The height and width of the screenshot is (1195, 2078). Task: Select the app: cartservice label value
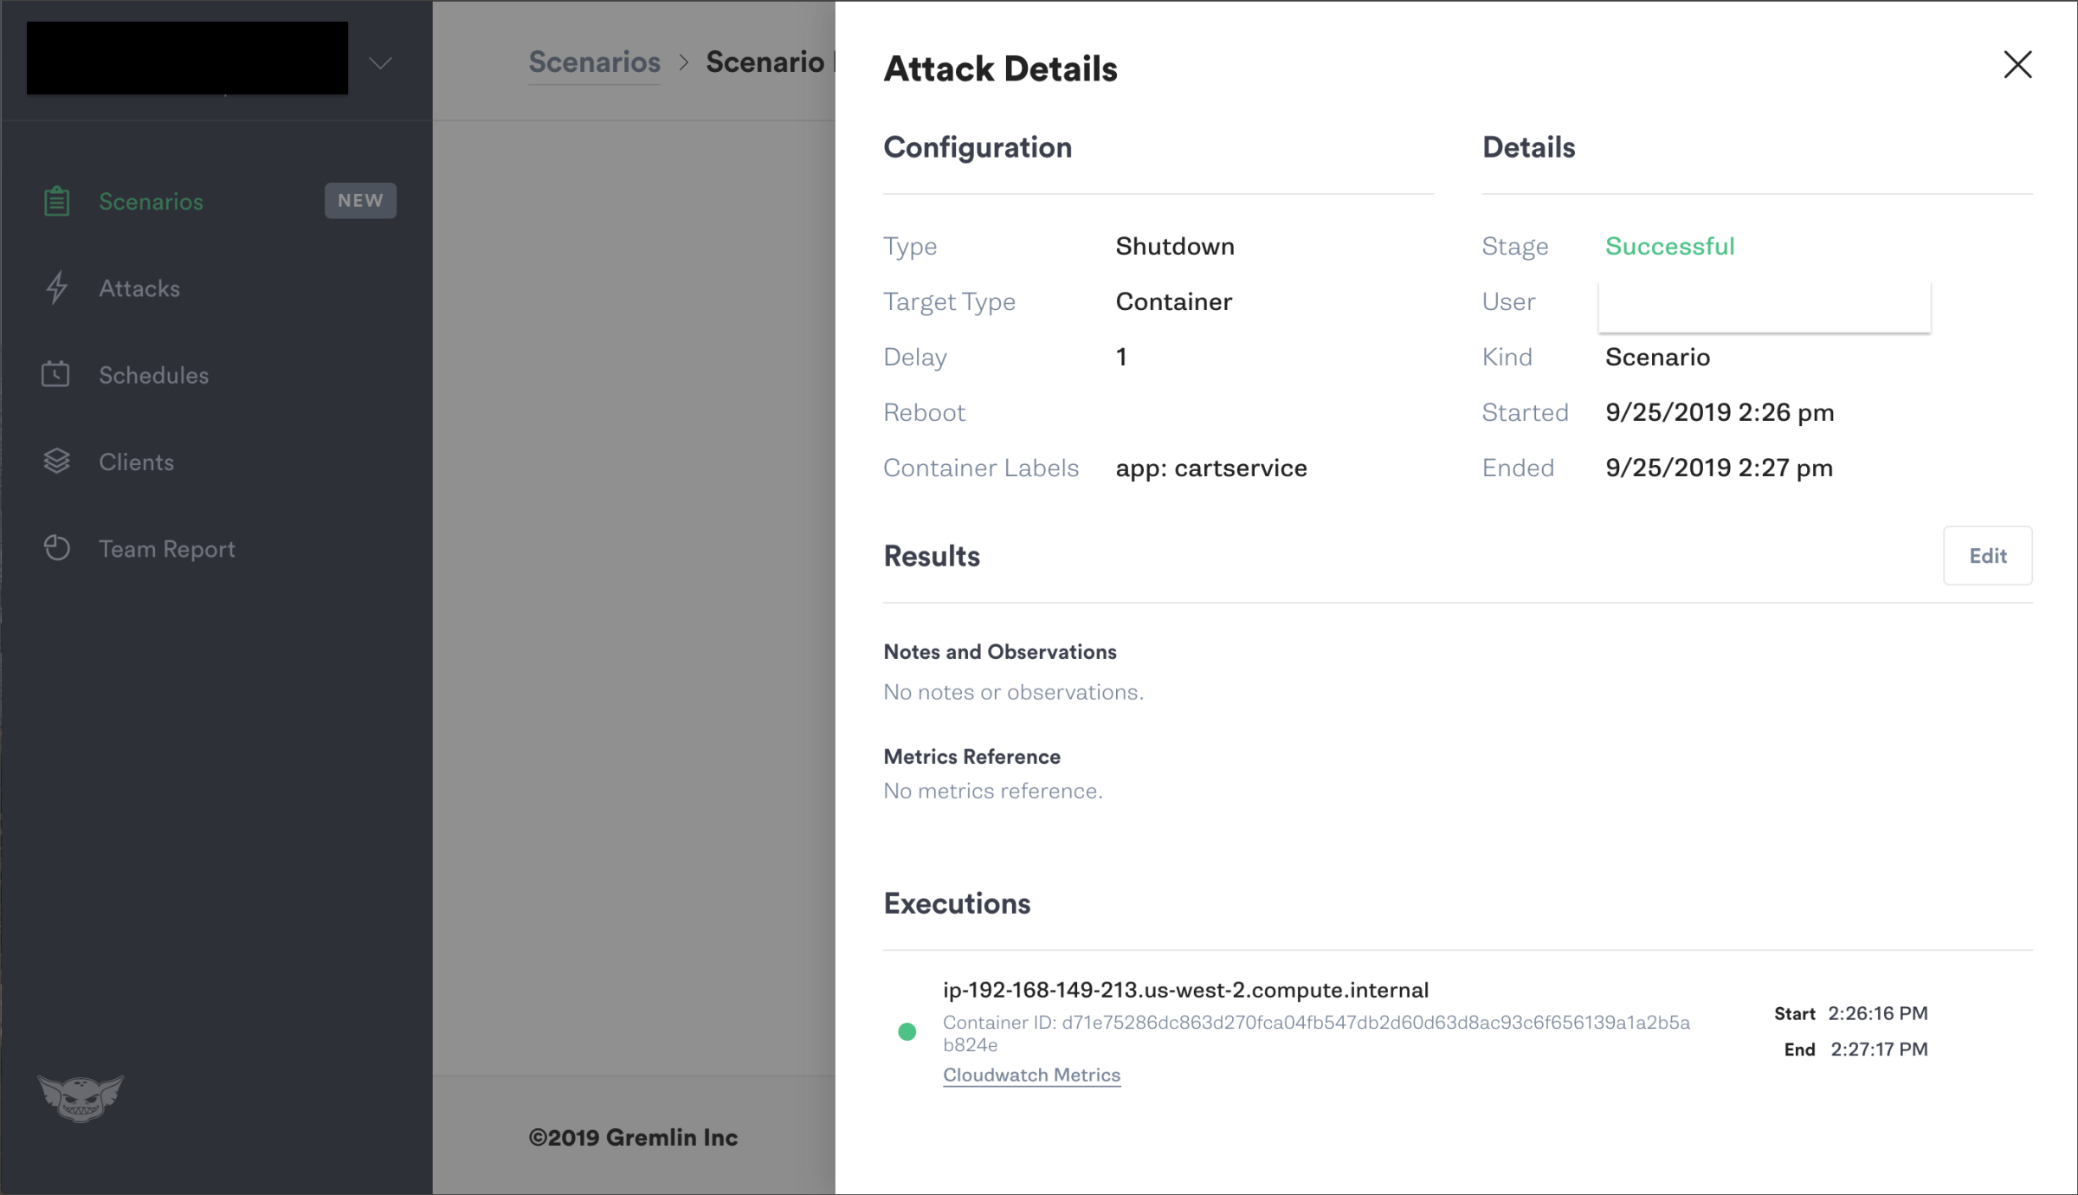click(1211, 468)
